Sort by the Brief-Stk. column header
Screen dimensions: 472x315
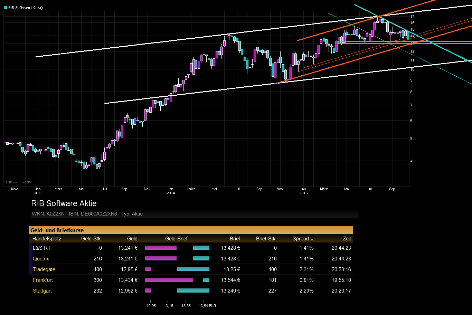coord(266,239)
